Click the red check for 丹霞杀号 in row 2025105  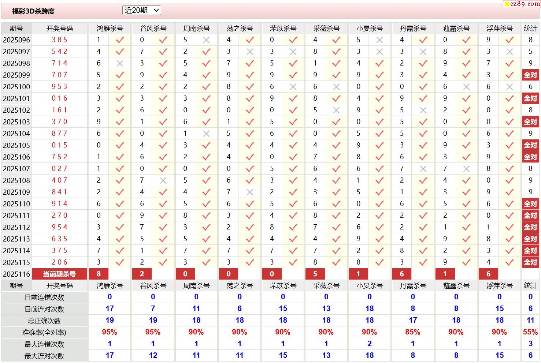[423, 145]
